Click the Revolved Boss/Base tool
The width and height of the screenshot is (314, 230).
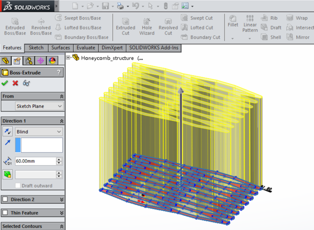[x=41, y=27]
